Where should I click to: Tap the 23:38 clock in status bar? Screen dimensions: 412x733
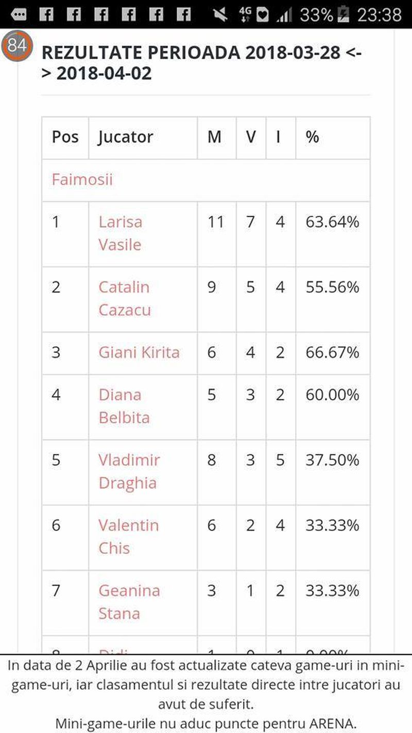[379, 14]
